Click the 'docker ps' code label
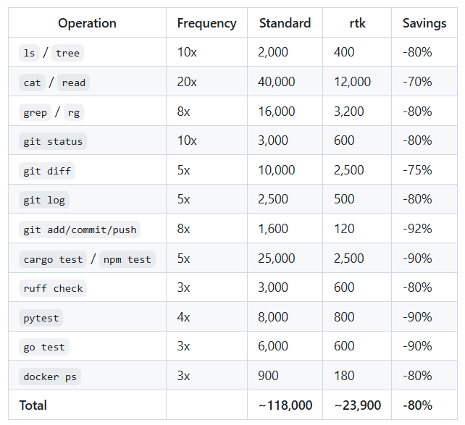The height and width of the screenshot is (425, 465). click(50, 376)
